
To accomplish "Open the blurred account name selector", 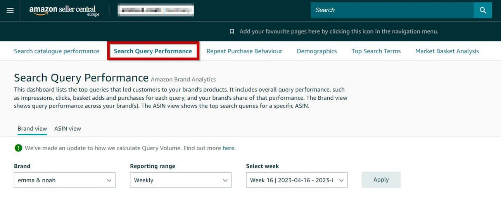I will click(155, 10).
